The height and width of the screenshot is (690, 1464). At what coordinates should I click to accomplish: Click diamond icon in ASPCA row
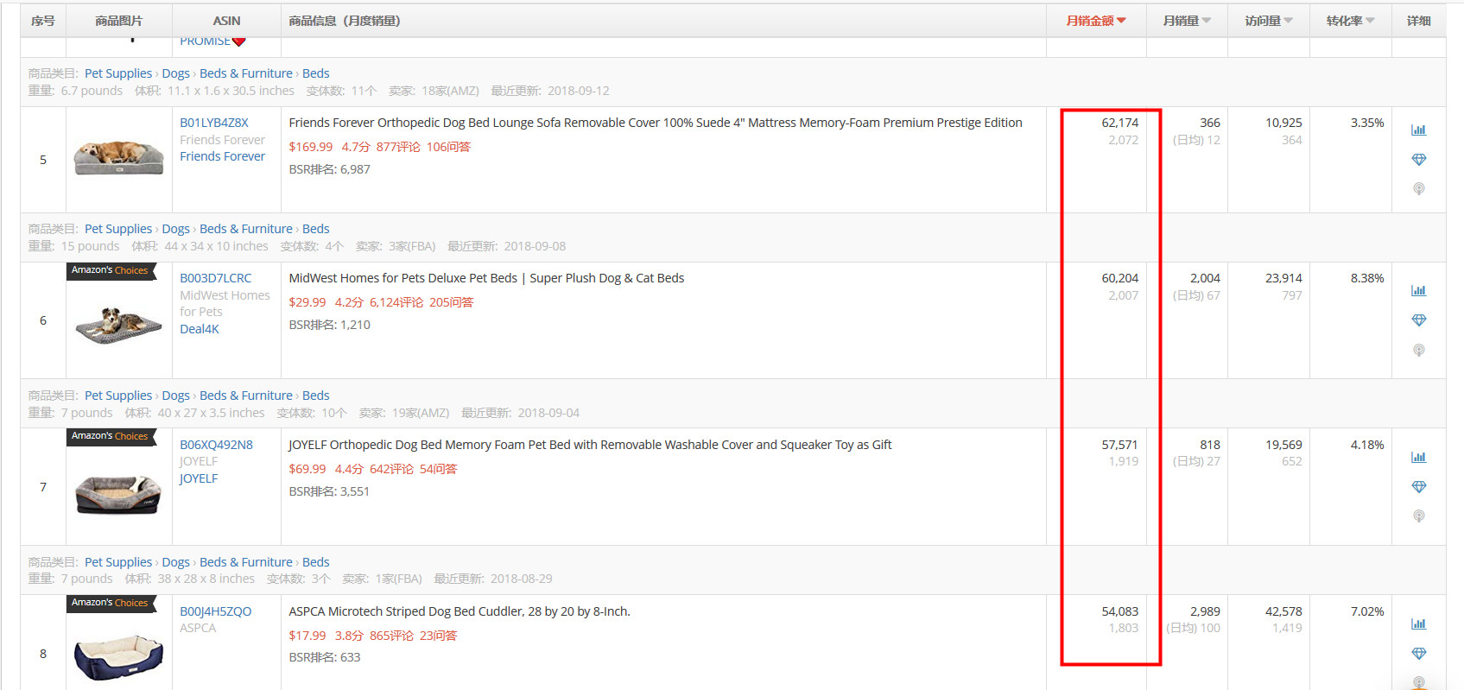tap(1418, 654)
